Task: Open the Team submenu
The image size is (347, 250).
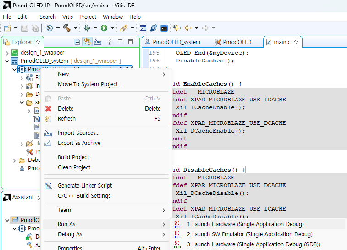Action: (x=106, y=210)
